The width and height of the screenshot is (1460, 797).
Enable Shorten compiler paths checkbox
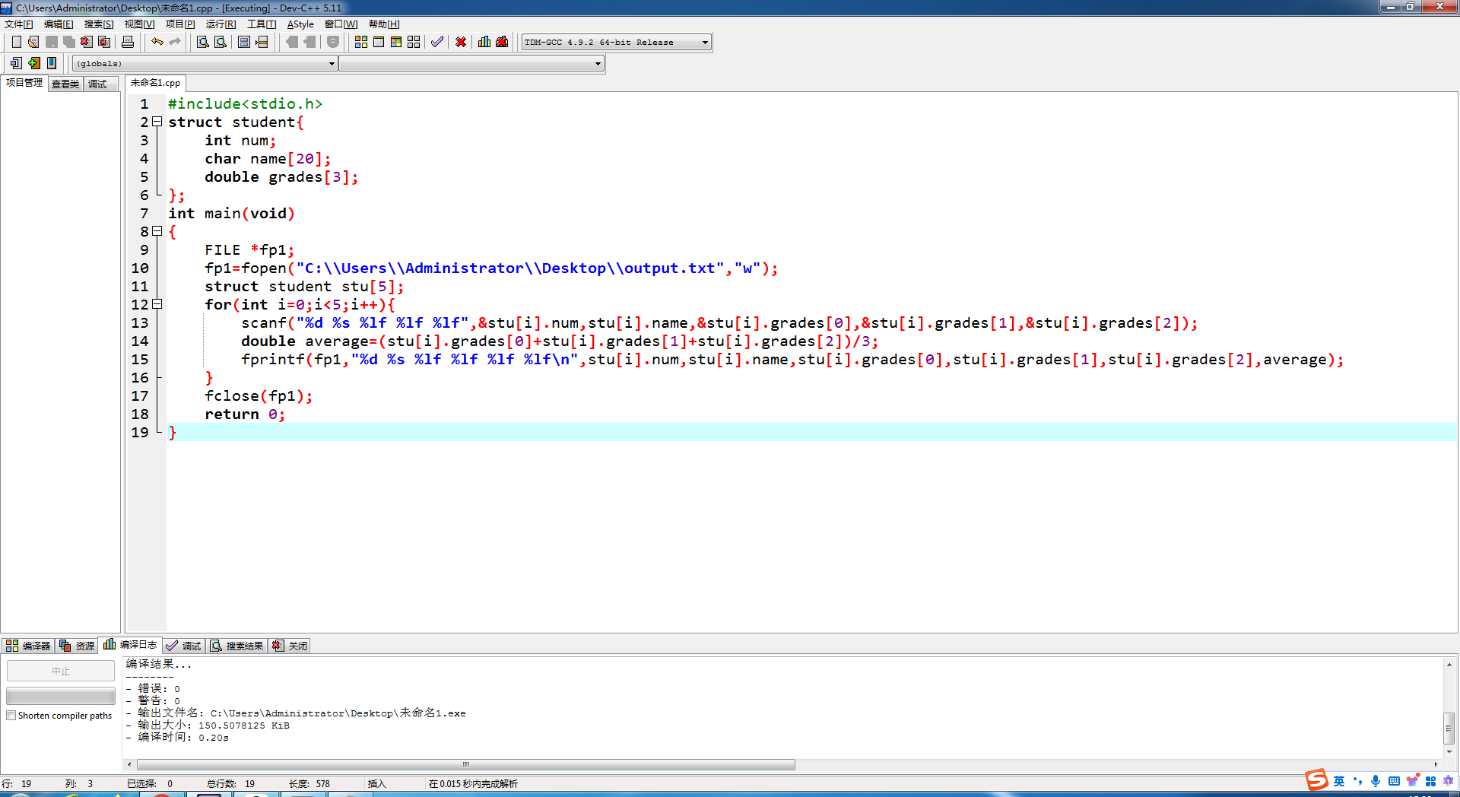pyautogui.click(x=11, y=716)
